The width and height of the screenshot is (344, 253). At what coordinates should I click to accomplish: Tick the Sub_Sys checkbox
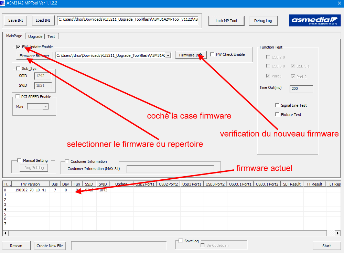pyautogui.click(x=19, y=68)
